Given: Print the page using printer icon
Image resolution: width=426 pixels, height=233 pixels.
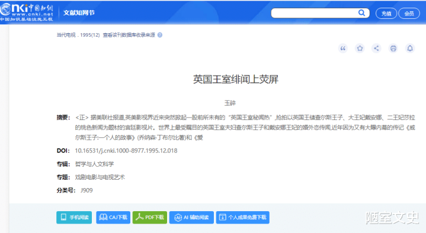Looking at the screenshot, I should (393, 48).
